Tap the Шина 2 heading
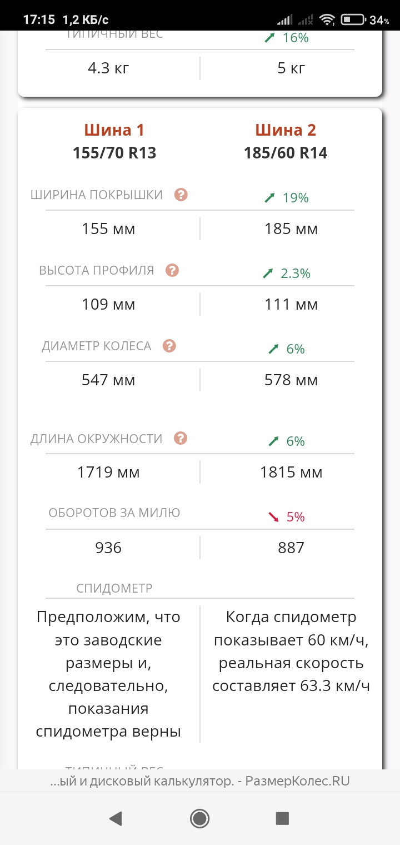 286,130
